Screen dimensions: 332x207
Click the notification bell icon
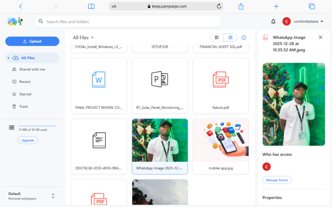273,21
